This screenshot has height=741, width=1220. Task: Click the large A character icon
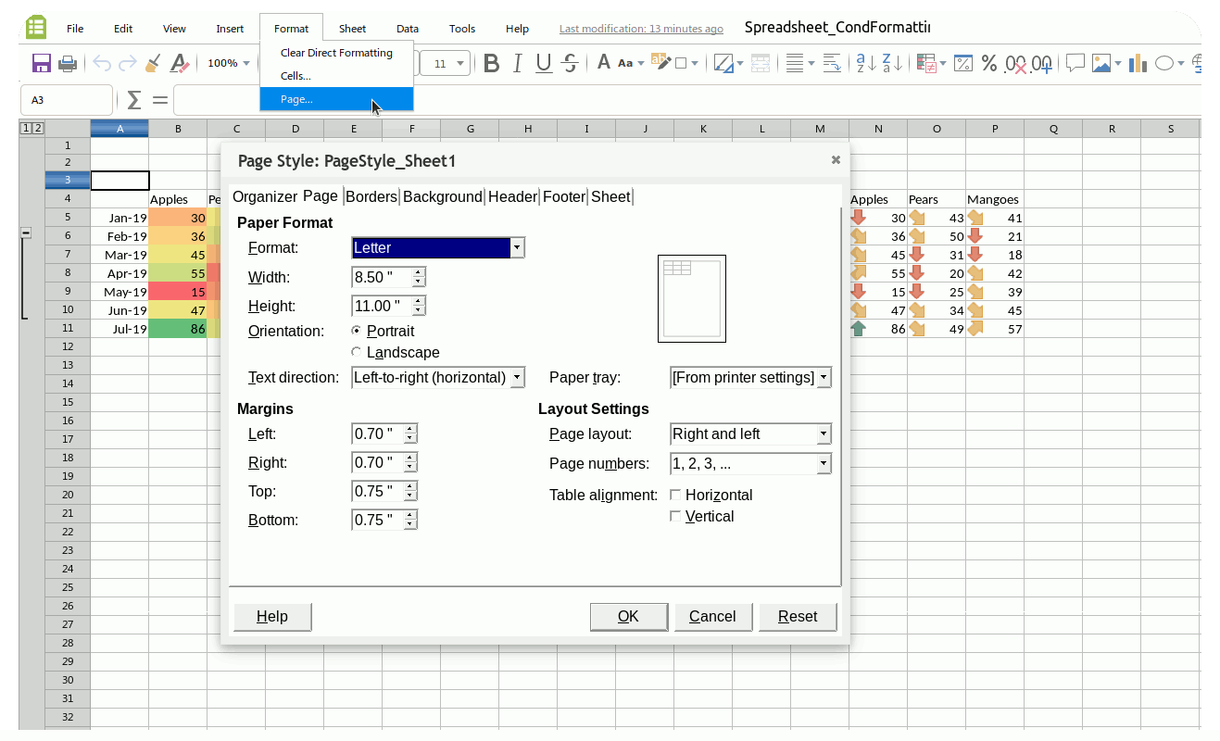click(603, 63)
